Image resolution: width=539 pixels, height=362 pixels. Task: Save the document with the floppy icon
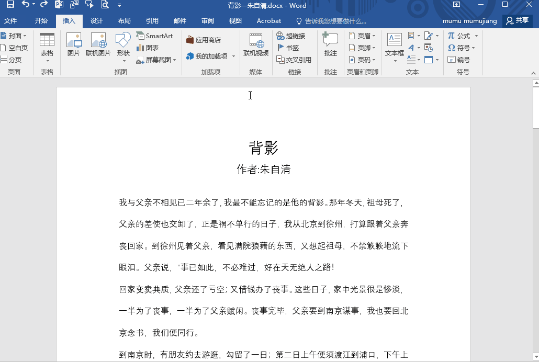[10, 5]
